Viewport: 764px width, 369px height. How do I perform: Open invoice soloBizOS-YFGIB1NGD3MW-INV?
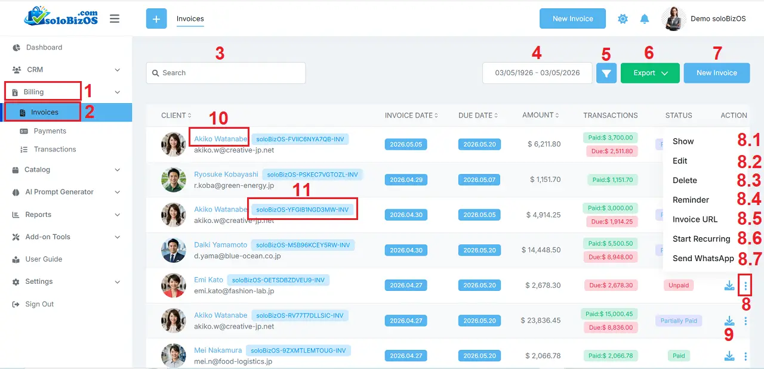(303, 210)
